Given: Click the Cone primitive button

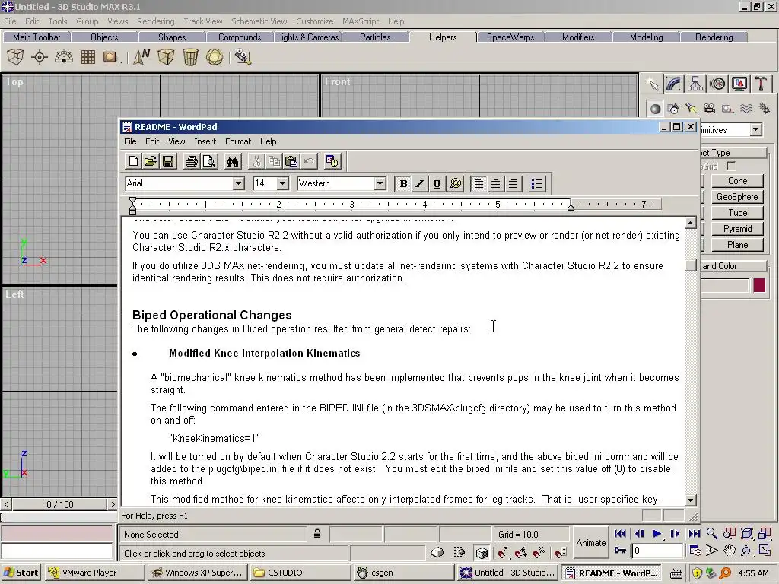Looking at the screenshot, I should pyautogui.click(x=737, y=181).
